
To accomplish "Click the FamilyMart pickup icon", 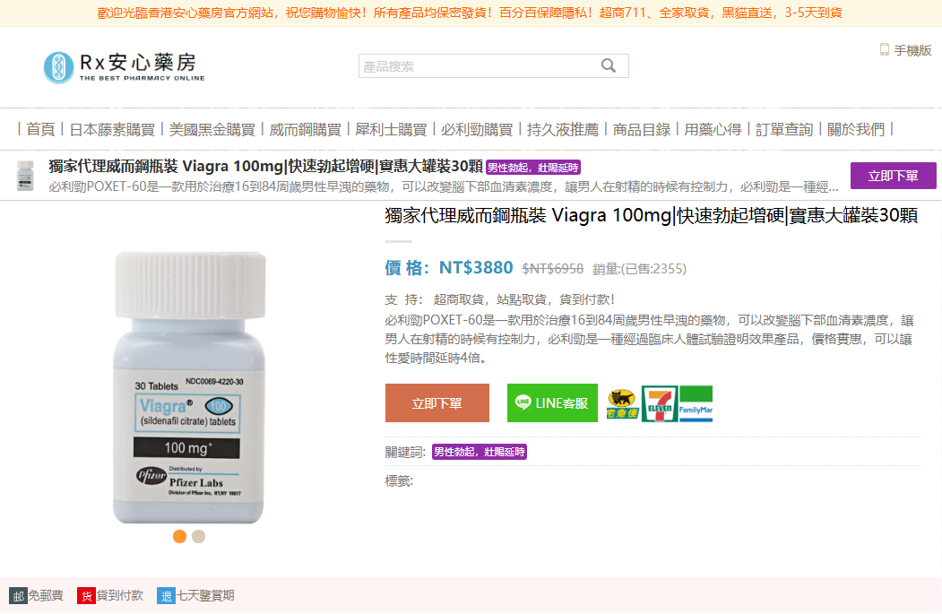I will (x=696, y=403).
